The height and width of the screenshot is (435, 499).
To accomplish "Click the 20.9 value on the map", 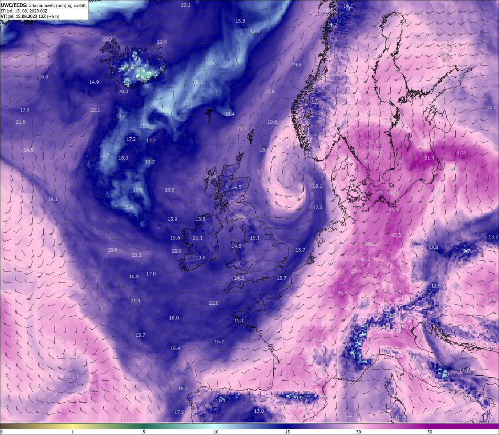I will point(170,190).
